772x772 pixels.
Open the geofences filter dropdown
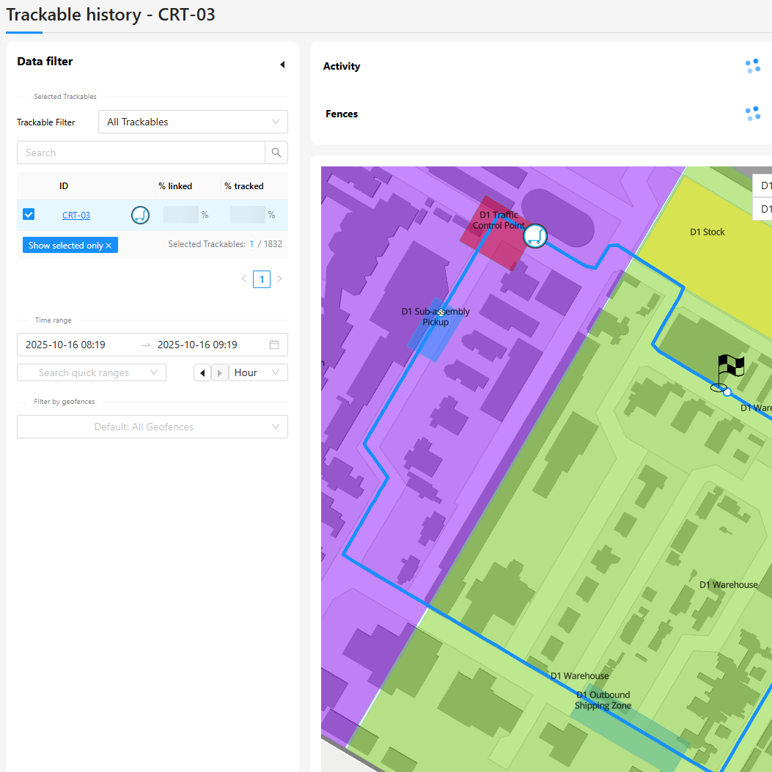(152, 427)
